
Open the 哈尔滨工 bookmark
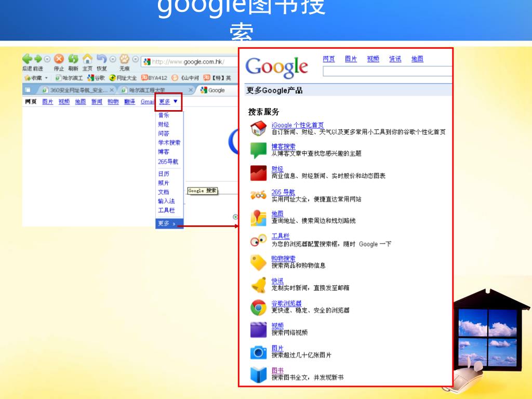(69, 78)
